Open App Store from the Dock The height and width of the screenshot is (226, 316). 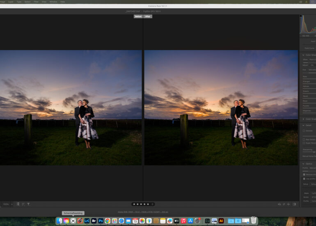pos(190,221)
